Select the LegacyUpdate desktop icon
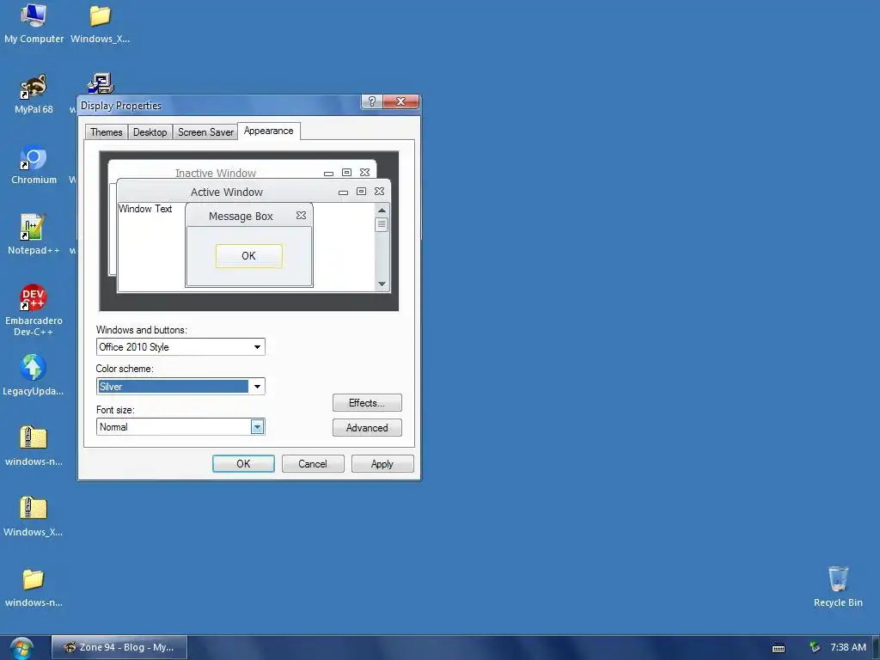Viewport: 880px width, 660px height. click(x=34, y=376)
